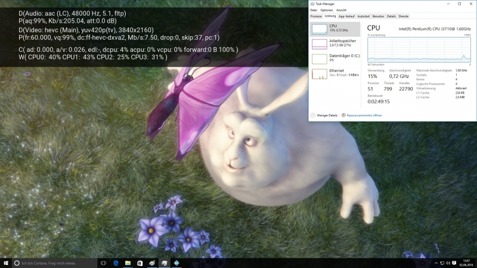Open the volume icon in the system tray
Screen dimensions: 477x268
448,263
